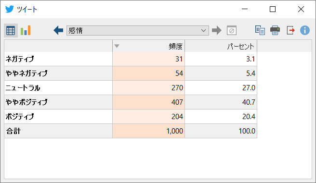Switch to table view icon

tap(11, 31)
